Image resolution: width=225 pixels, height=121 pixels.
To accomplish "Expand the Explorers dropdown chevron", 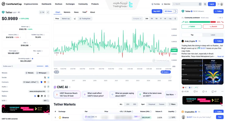I will click(x=48, y=91).
